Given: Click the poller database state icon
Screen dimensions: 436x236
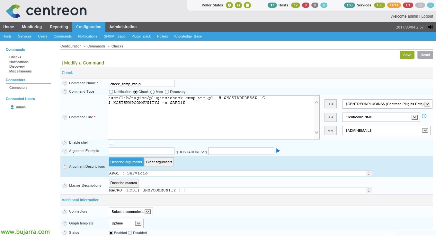Looking at the screenshot, I should pos(247,5).
